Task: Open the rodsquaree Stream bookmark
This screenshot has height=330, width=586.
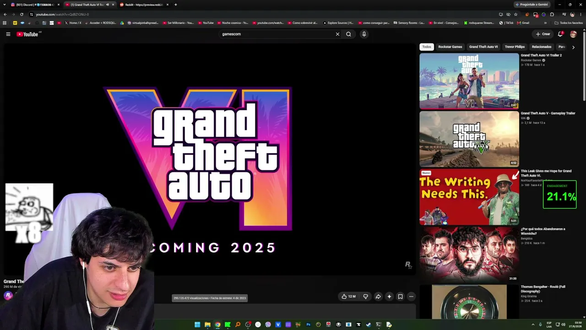Action: coord(479,23)
